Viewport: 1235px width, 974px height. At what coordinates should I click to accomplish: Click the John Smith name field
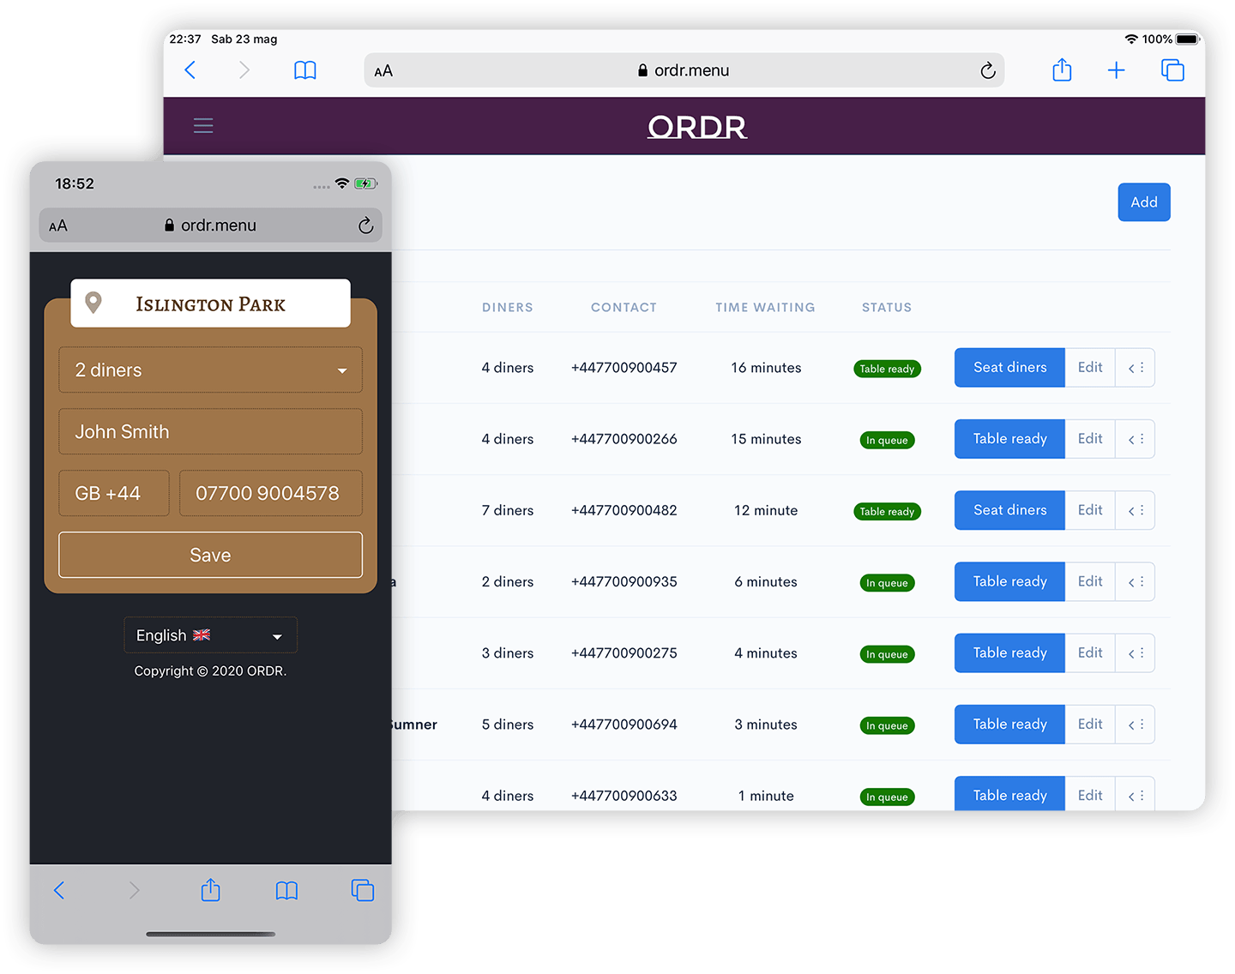click(210, 431)
